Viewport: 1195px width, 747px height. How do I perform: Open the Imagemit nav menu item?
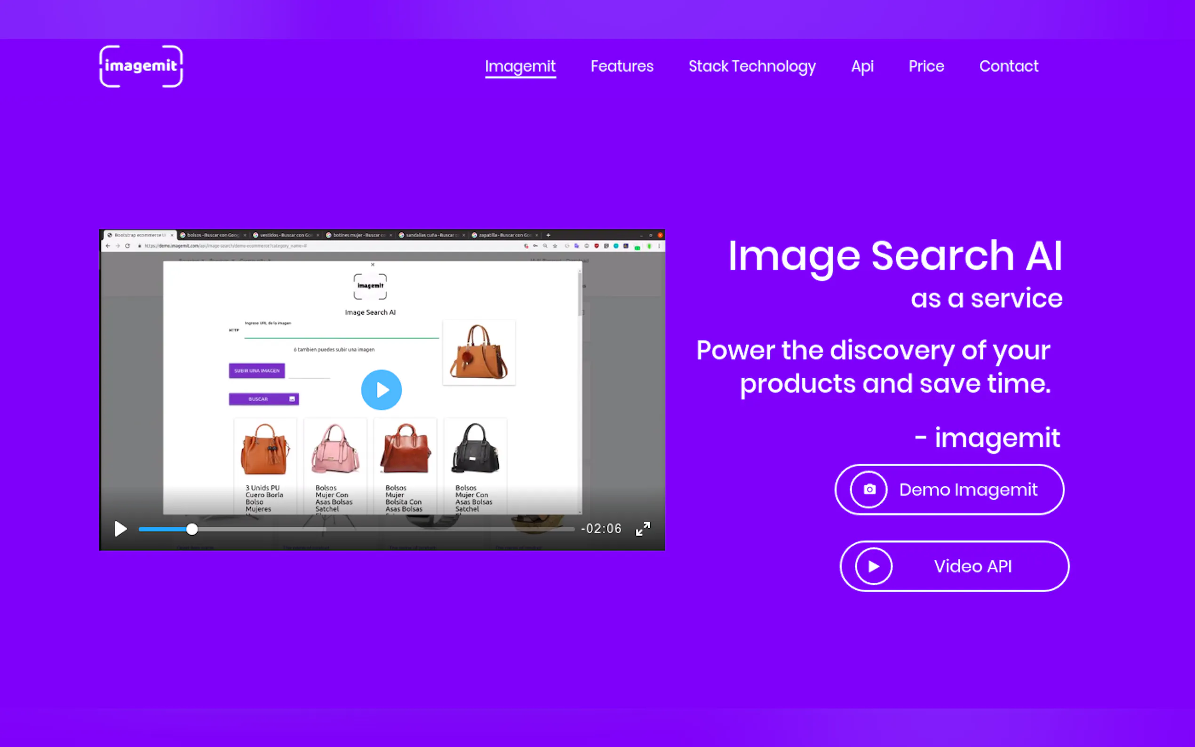520,66
